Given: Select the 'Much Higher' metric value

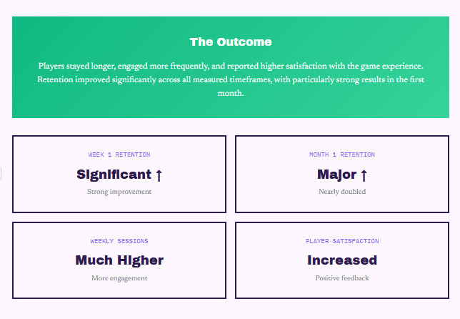Looking at the screenshot, I should click(119, 260).
